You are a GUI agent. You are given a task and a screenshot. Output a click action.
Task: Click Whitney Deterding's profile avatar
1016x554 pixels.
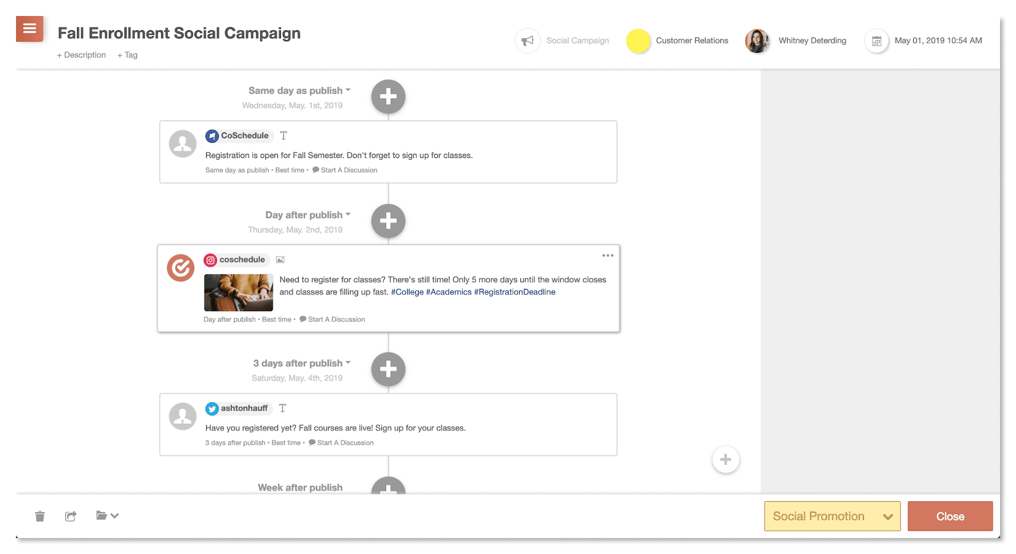[x=757, y=41]
